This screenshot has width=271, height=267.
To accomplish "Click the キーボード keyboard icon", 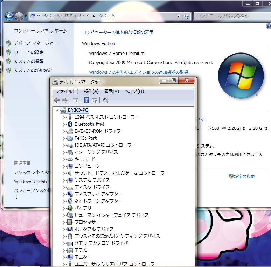I will (x=70, y=159).
